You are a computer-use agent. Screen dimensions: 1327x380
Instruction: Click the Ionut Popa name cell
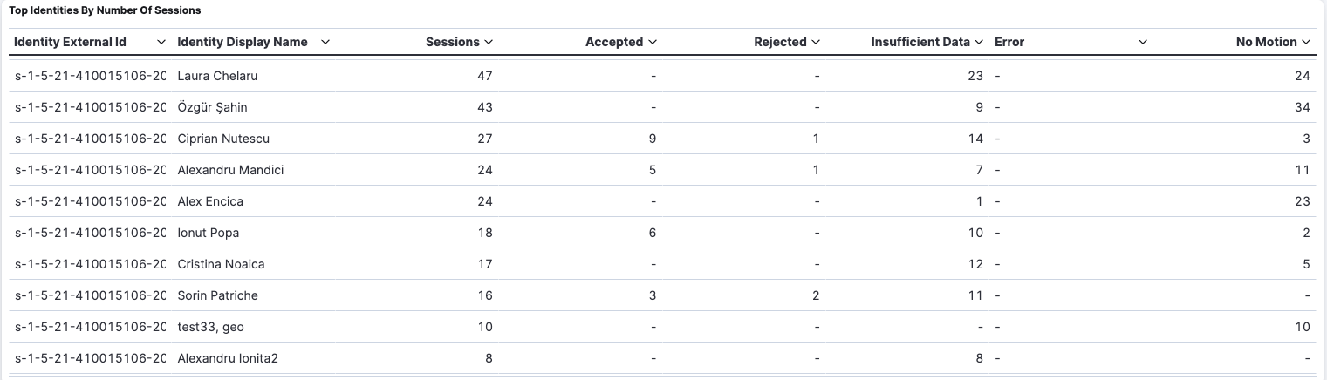click(208, 233)
